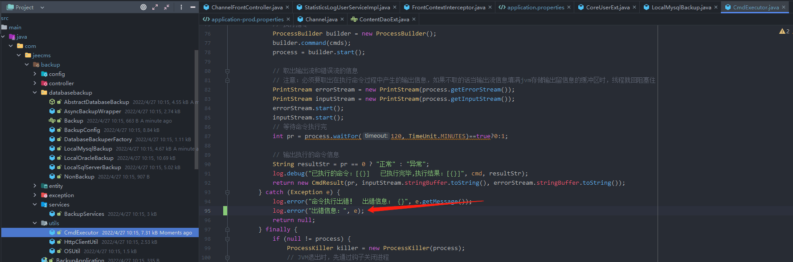This screenshot has height=262, width=793.
Task: Select BackupApplication in project tree
Action: pyautogui.click(x=80, y=260)
